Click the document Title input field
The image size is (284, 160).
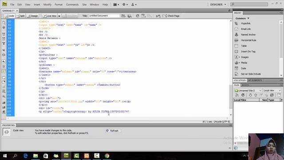pos(104,16)
